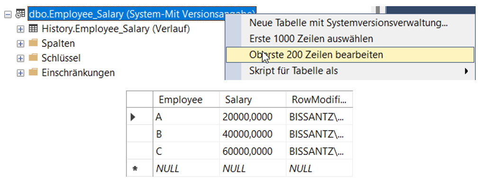Screen dimensions: 479x180
Task: Select History.Employee_Salary (Verlauf) item
Action: point(116,29)
